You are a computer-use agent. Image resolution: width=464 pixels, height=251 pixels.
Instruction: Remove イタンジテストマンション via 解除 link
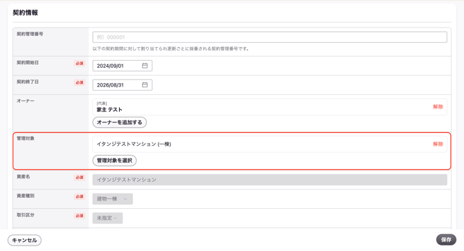click(438, 144)
